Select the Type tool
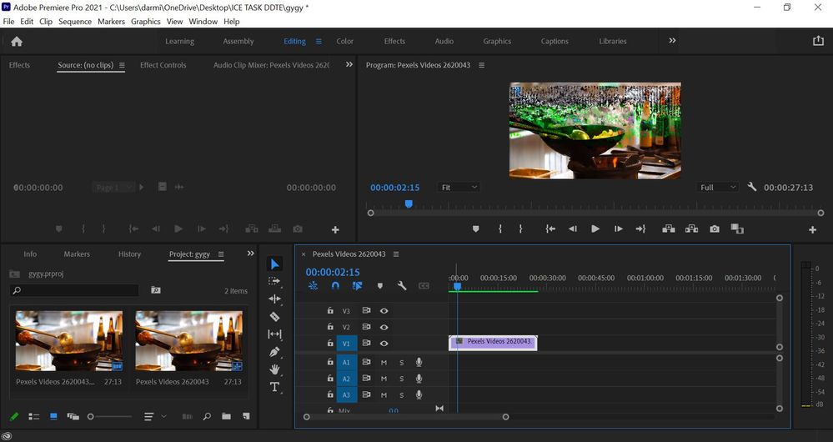Image resolution: width=833 pixels, height=442 pixels. (275, 387)
